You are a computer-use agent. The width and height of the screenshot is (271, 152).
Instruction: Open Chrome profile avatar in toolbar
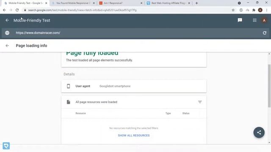(260, 10)
